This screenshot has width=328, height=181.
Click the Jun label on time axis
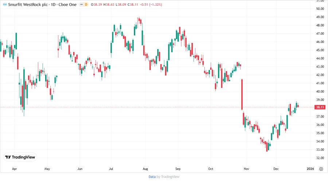click(x=80, y=169)
